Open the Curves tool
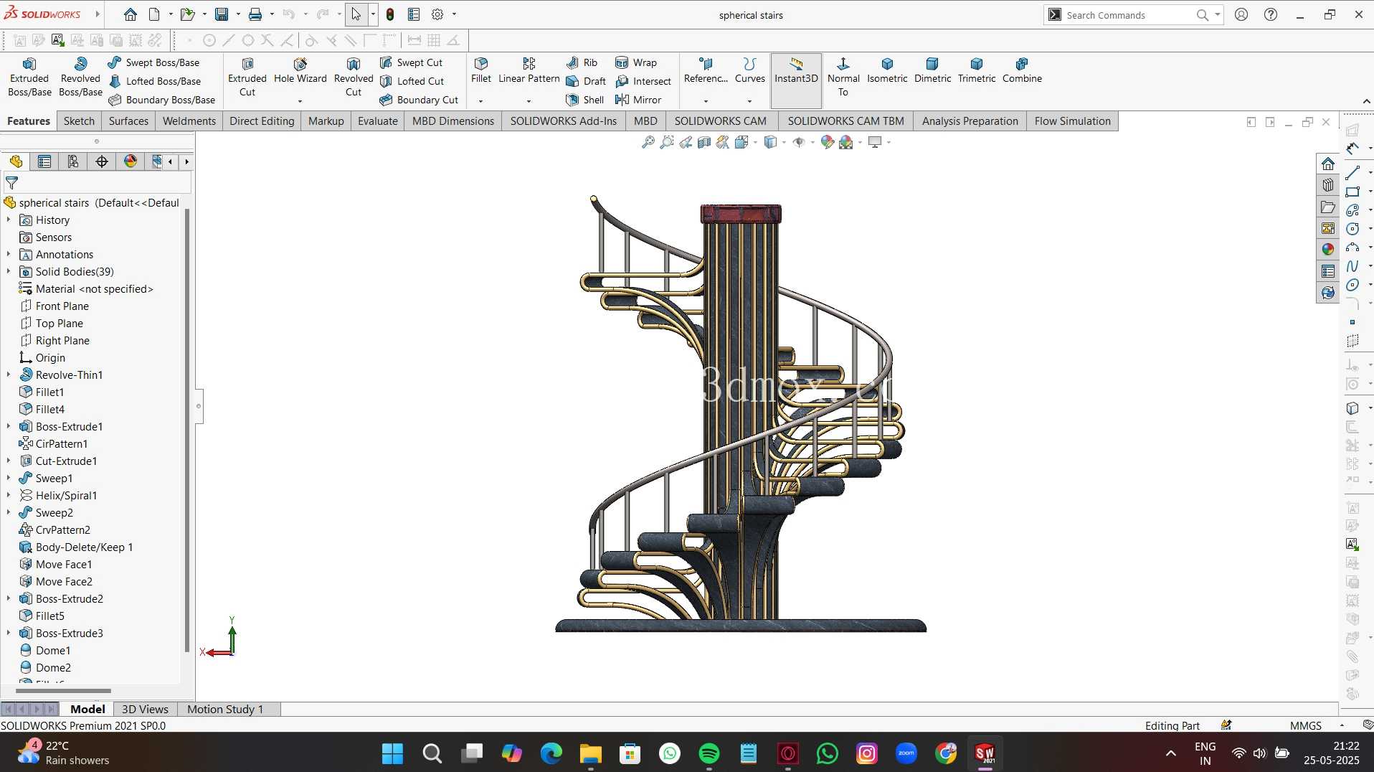1374x772 pixels. 750,70
